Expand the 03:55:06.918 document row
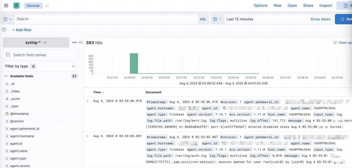Screen dimensions: 352x168 (x=88, y=101)
